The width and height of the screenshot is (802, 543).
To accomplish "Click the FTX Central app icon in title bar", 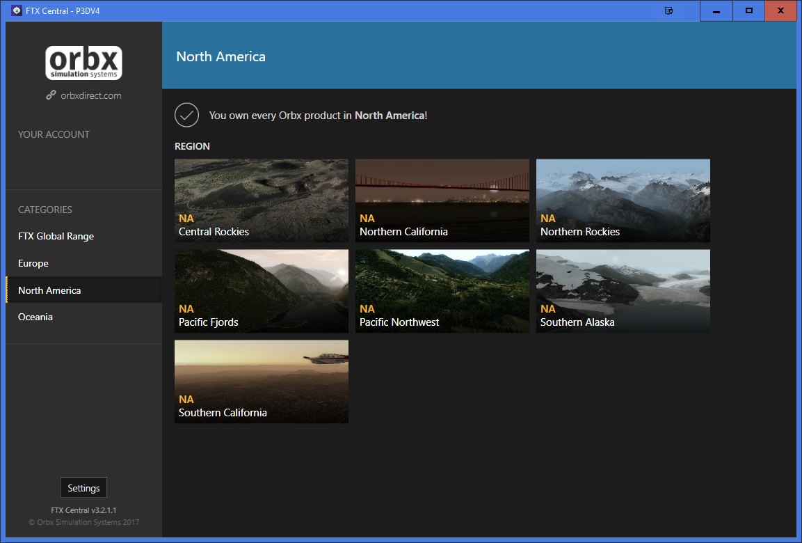I will coord(17,10).
